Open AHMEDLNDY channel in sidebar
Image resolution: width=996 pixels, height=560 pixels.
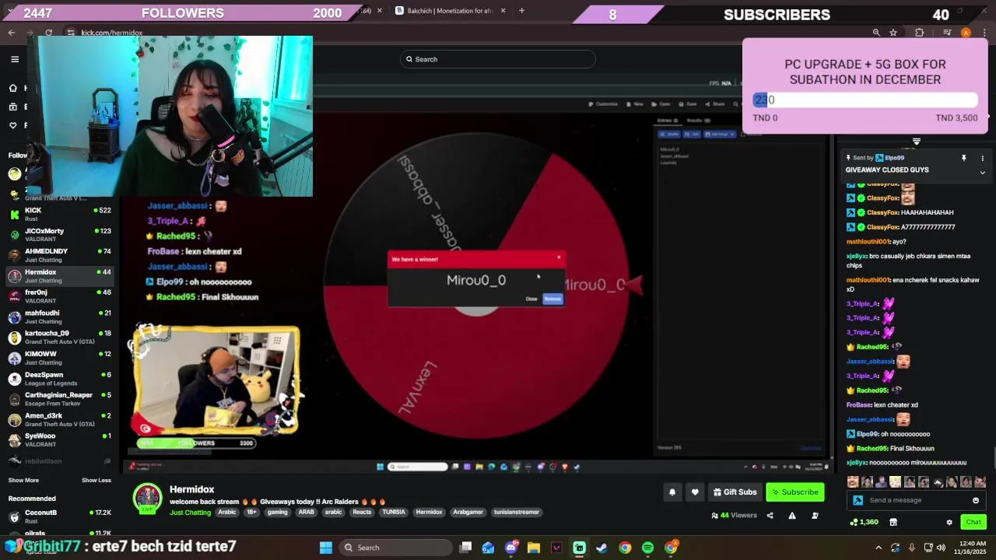(60, 255)
